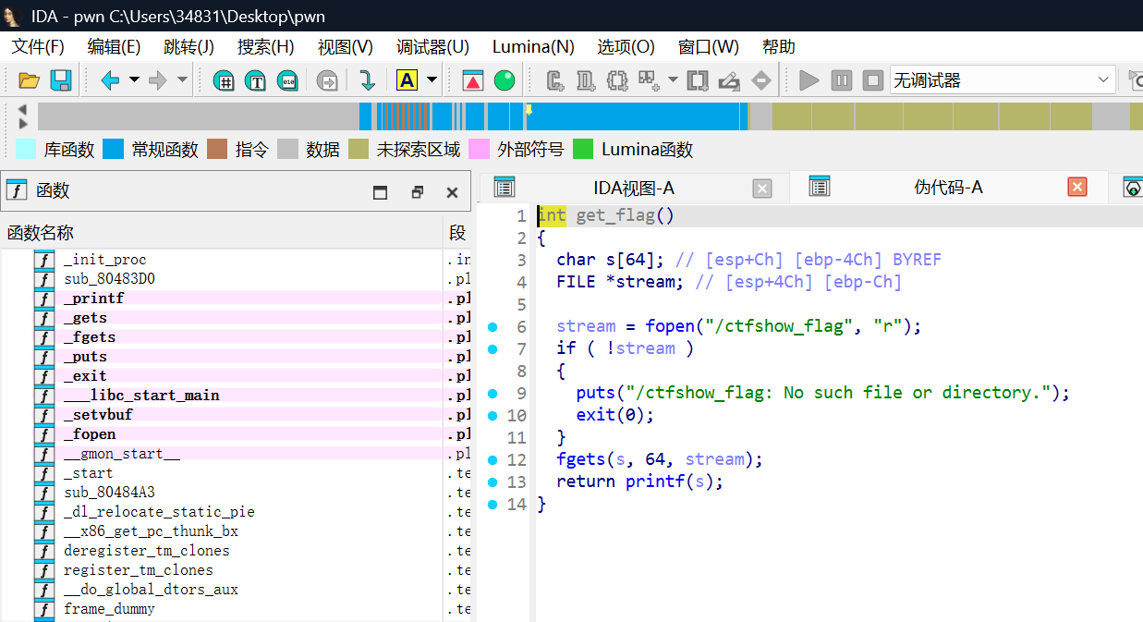Click the 'T' text view toolbar icon
This screenshot has height=622, width=1143.
click(x=256, y=80)
